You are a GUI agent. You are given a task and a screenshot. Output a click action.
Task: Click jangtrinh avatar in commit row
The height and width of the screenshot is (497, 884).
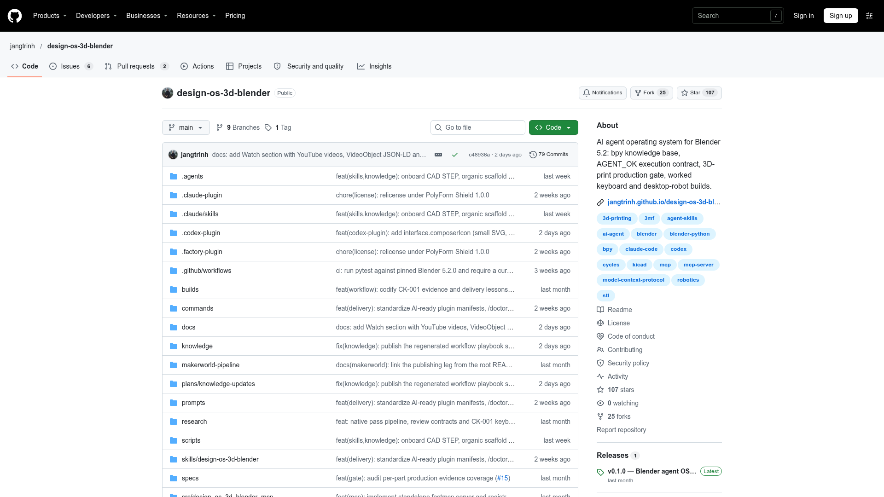point(173,155)
